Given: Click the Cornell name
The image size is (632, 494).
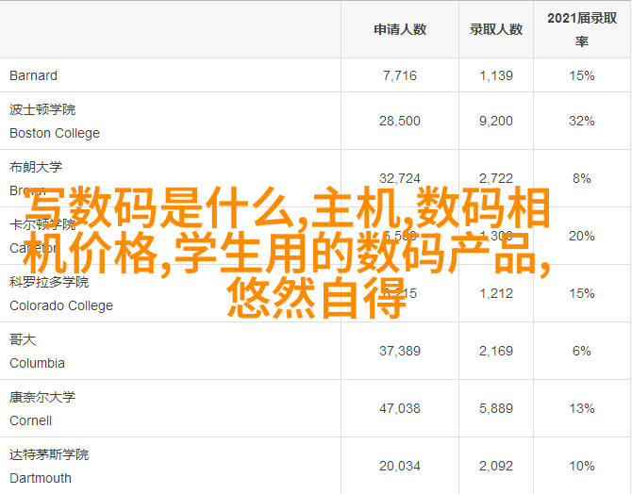Looking at the screenshot, I should pos(30,420).
